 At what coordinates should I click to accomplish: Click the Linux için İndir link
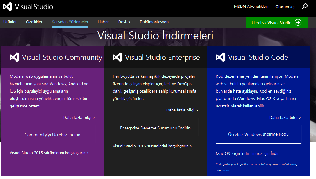(x=264, y=154)
